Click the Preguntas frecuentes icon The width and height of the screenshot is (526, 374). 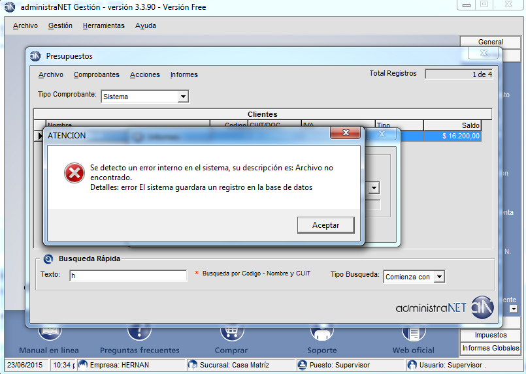click(x=139, y=331)
